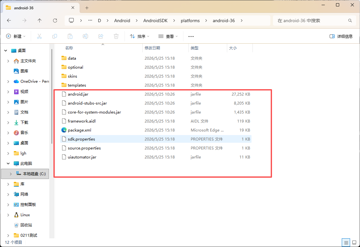The width and height of the screenshot is (360, 247).
Task: Open the Sort (排序) dropdown
Action: tap(140, 36)
